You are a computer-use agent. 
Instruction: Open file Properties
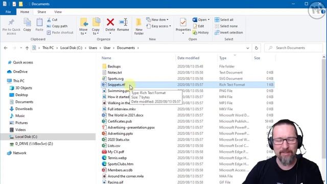[183, 26]
